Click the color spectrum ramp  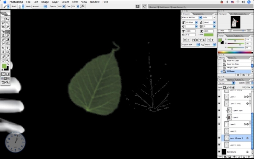pos(235,52)
